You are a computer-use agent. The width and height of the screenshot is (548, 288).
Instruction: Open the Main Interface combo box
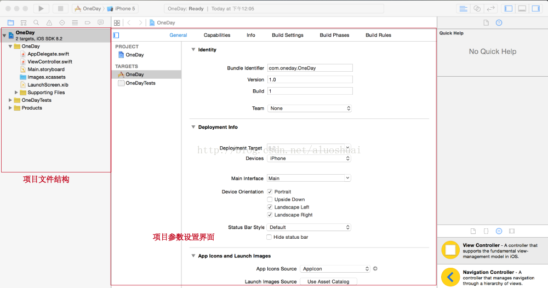309,178
